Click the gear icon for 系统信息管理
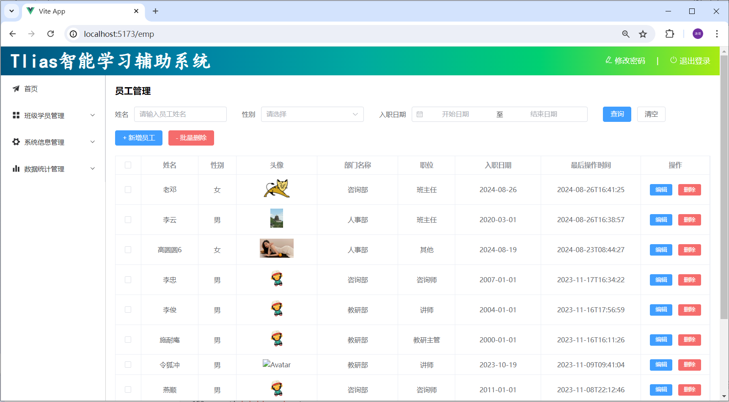729x402 pixels. point(16,142)
